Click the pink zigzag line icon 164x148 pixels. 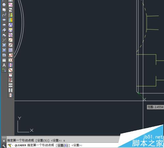10,5
